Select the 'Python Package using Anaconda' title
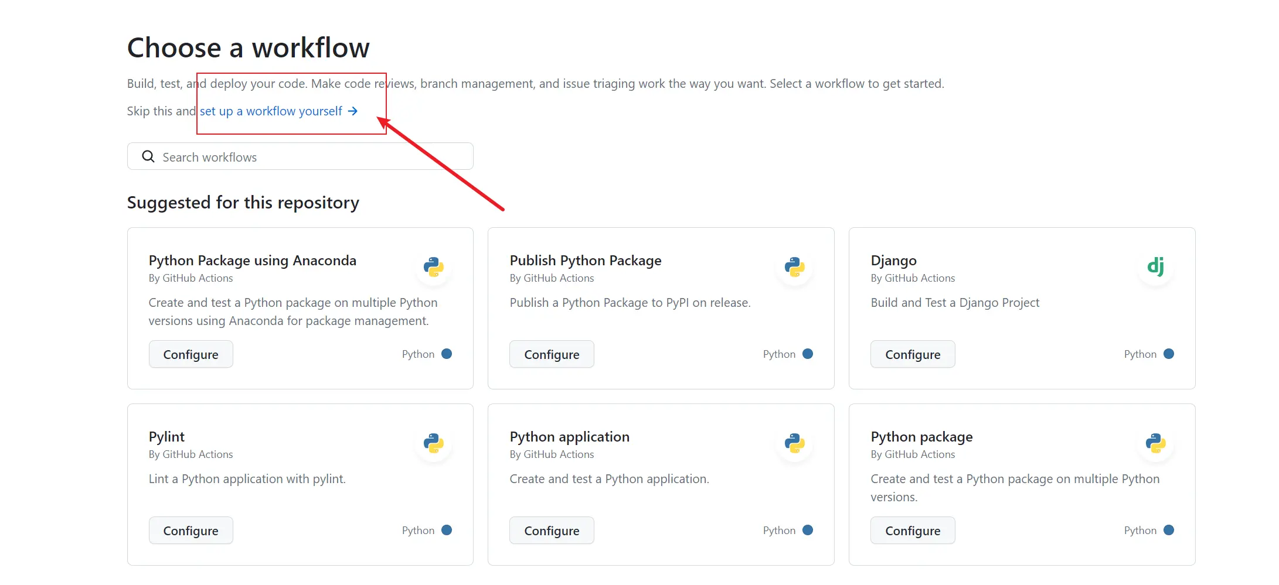Viewport: 1279px width, 585px height. (x=253, y=261)
